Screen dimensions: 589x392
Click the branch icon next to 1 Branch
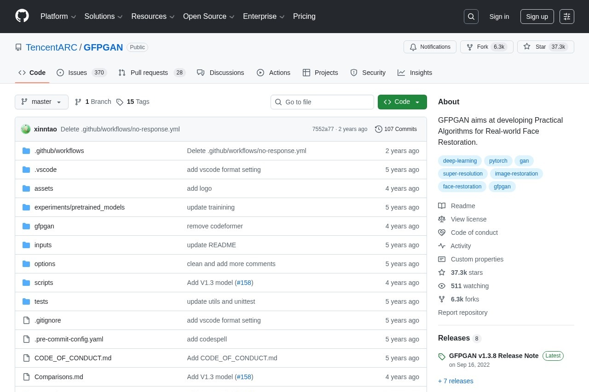point(78,102)
